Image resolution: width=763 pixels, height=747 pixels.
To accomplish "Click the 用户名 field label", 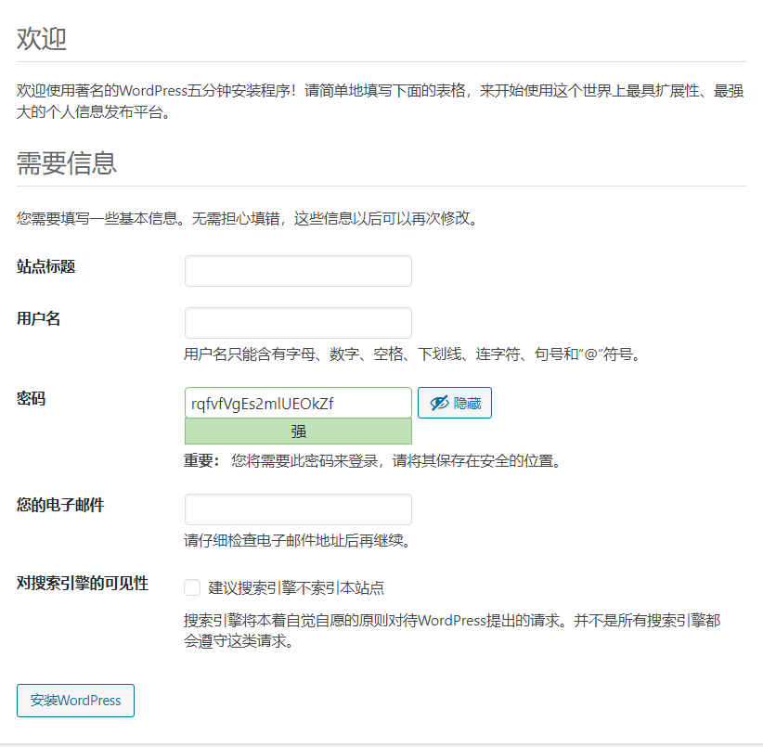I will pyautogui.click(x=38, y=318).
